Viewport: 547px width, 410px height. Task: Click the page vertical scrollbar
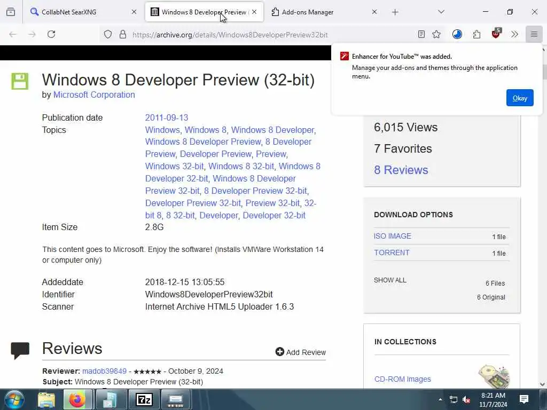543,216
